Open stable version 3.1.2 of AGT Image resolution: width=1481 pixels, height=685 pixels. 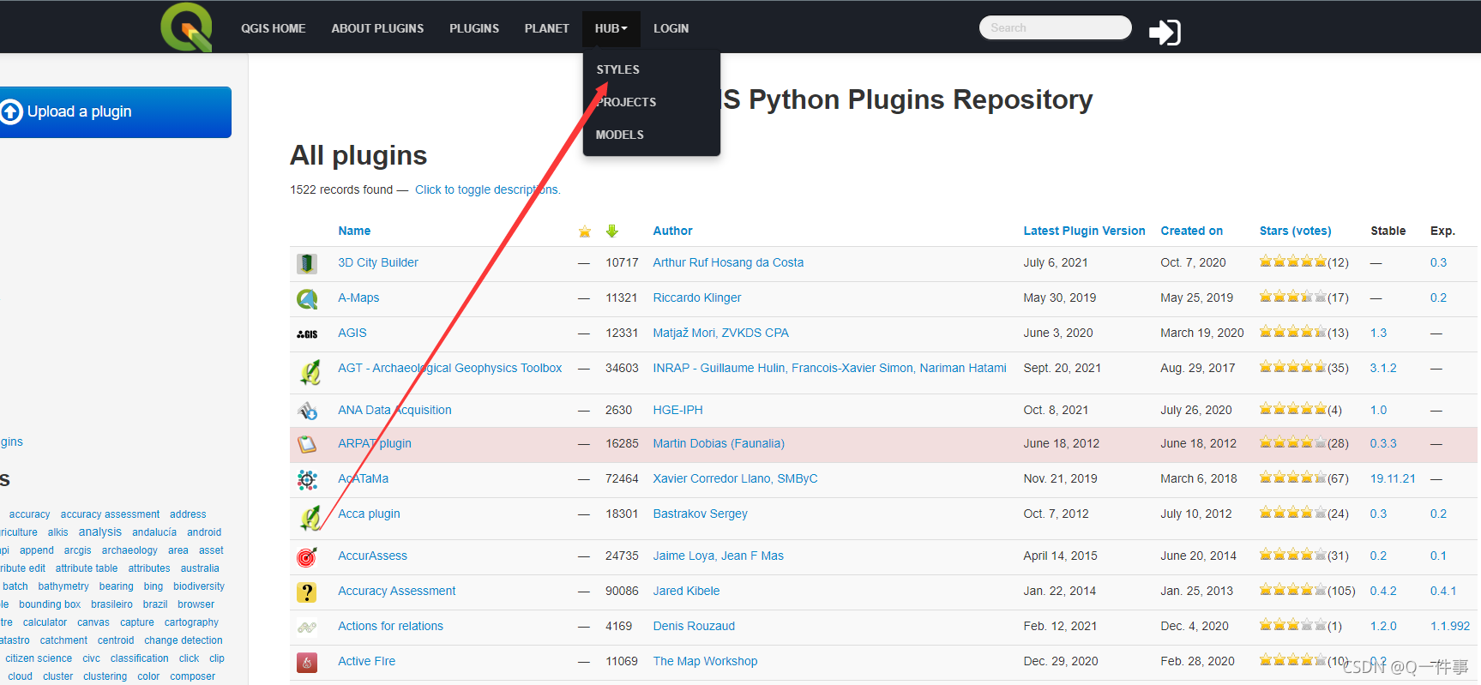tap(1383, 368)
